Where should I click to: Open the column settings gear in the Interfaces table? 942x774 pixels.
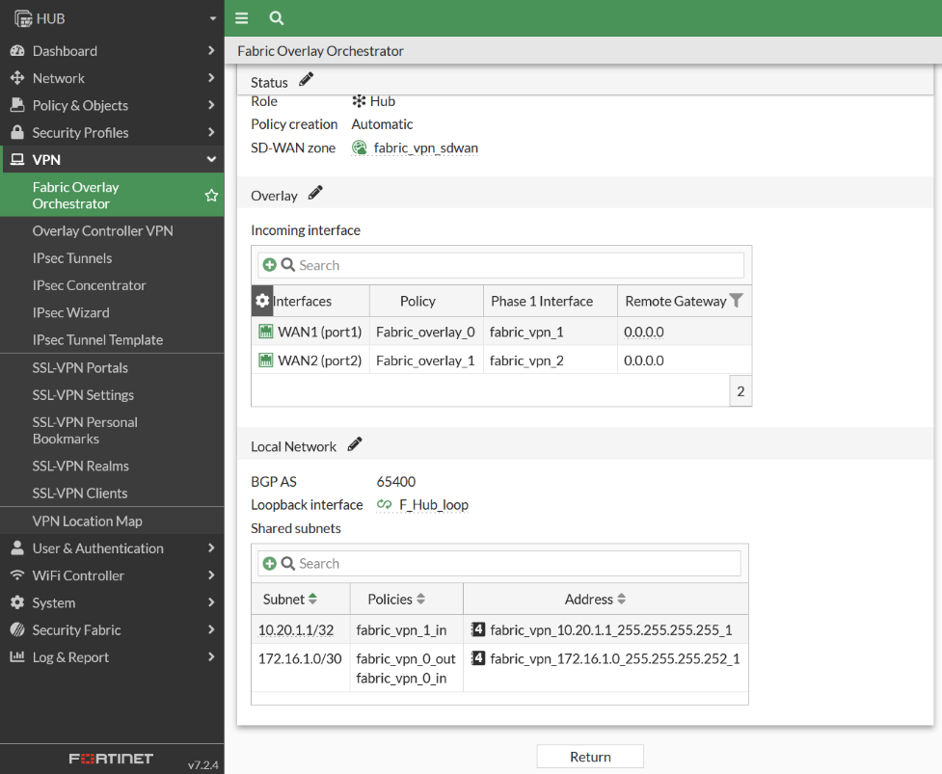pos(261,300)
